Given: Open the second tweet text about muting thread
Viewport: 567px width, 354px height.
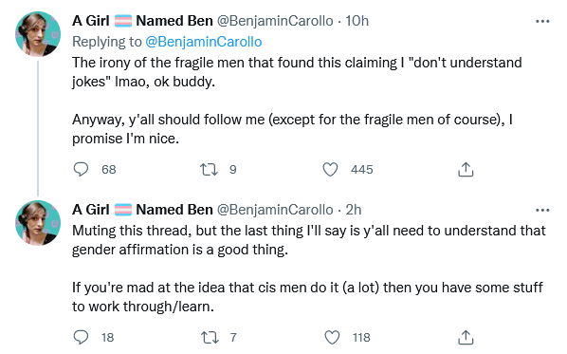Looking at the screenshot, I should [x=309, y=269].
